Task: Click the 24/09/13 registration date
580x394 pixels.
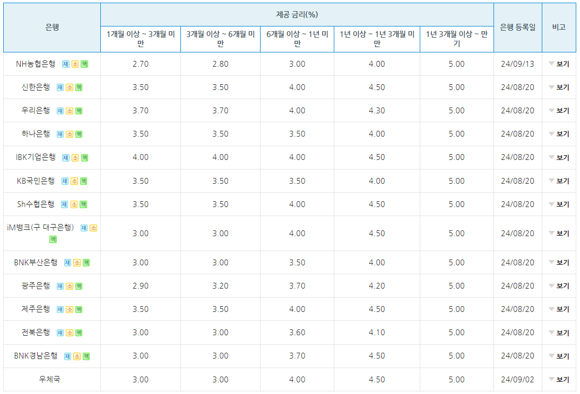Action: 517,64
